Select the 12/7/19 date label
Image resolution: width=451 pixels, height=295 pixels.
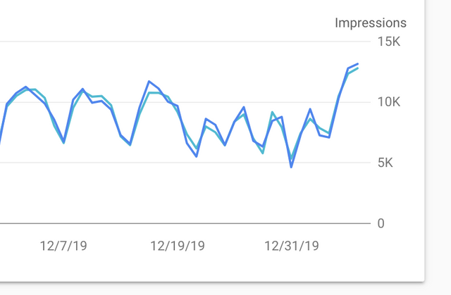(63, 246)
